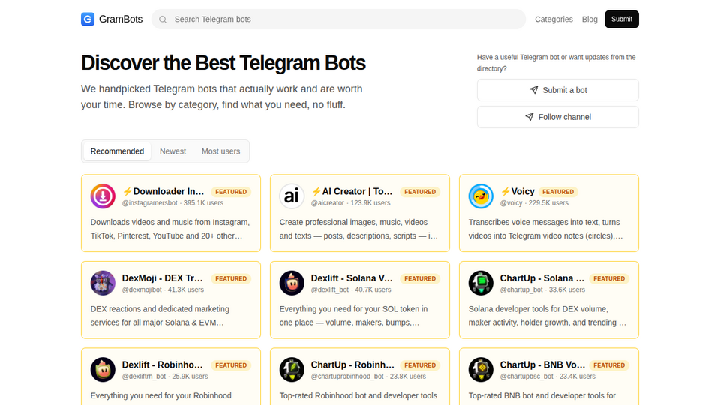Click the @dexmojibot handle text

[142, 289]
